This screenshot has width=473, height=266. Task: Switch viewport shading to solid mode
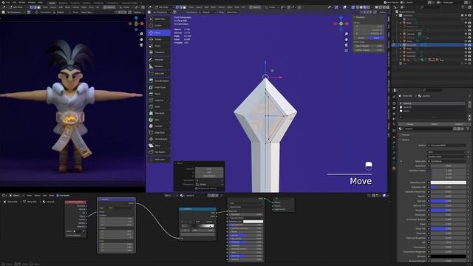[361, 7]
